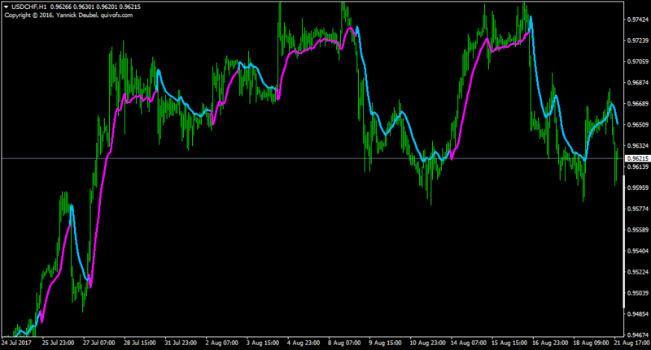
Task: Click time axis label 24 Jul 2017
Action: [16, 343]
